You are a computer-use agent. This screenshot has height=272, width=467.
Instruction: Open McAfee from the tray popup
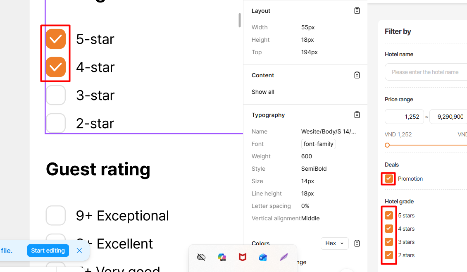242,258
